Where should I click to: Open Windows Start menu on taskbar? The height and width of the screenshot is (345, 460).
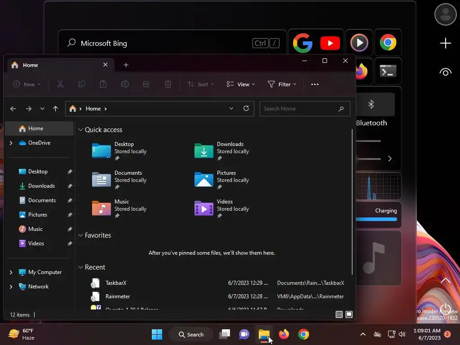(157, 334)
